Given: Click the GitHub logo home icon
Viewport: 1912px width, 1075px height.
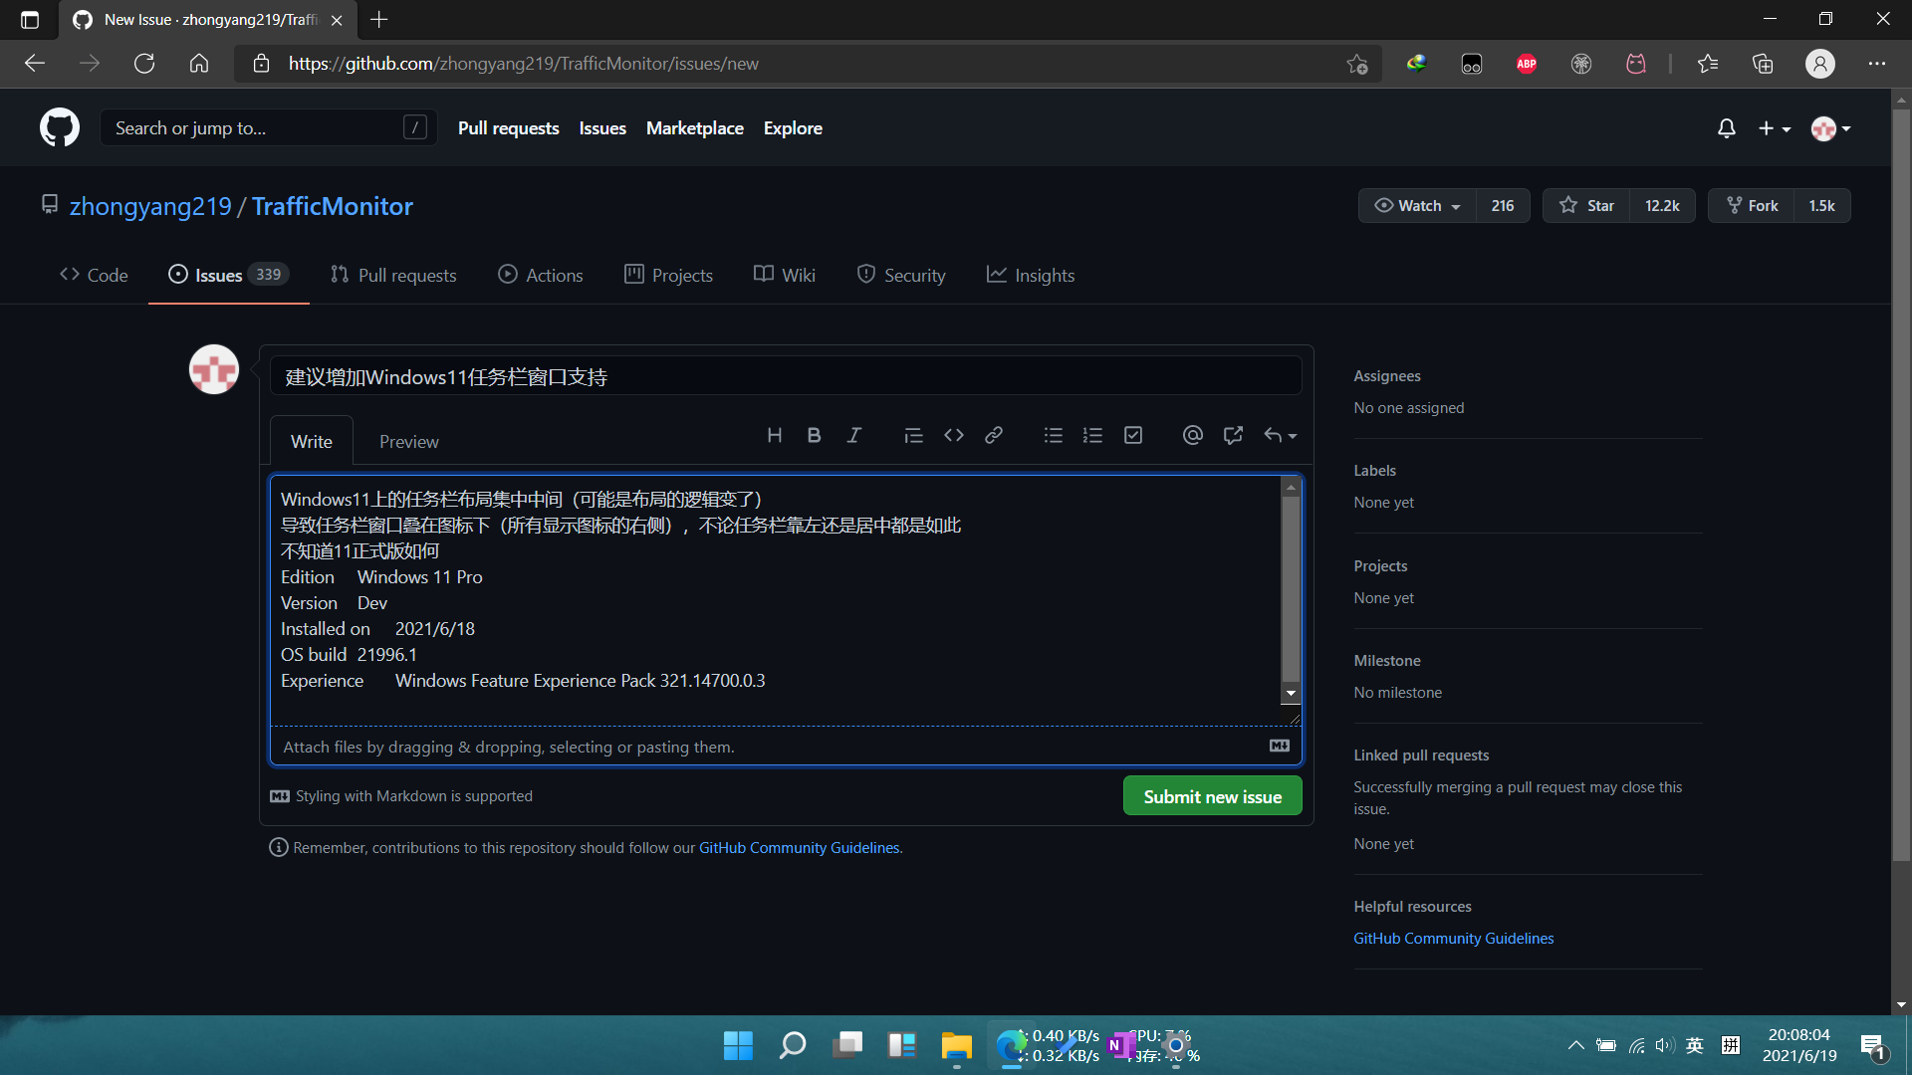Looking at the screenshot, I should click(x=60, y=127).
